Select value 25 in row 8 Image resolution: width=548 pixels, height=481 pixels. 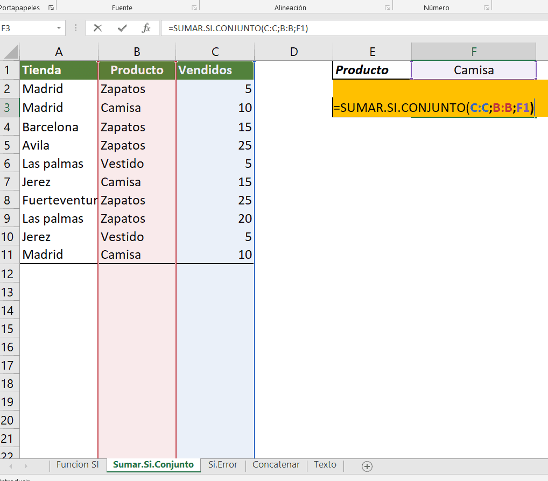[215, 200]
